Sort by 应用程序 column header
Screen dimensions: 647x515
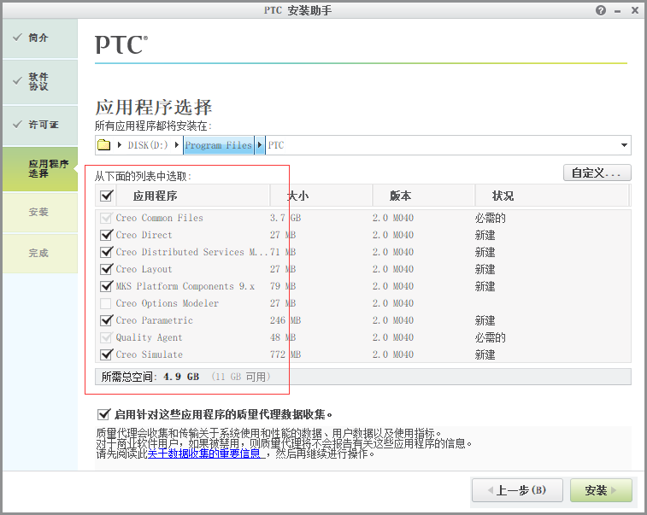point(193,196)
